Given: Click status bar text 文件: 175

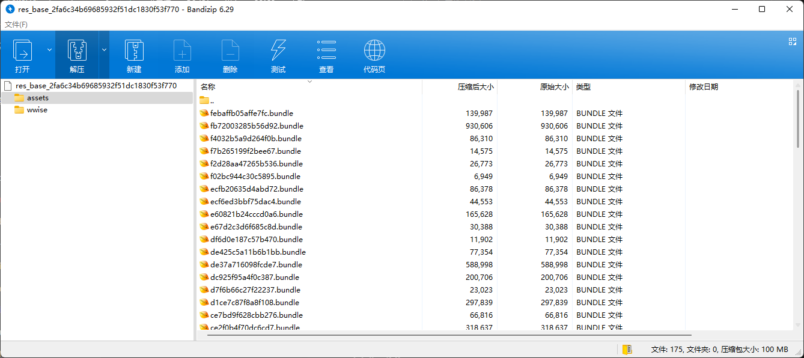Looking at the screenshot, I should 668,350.
